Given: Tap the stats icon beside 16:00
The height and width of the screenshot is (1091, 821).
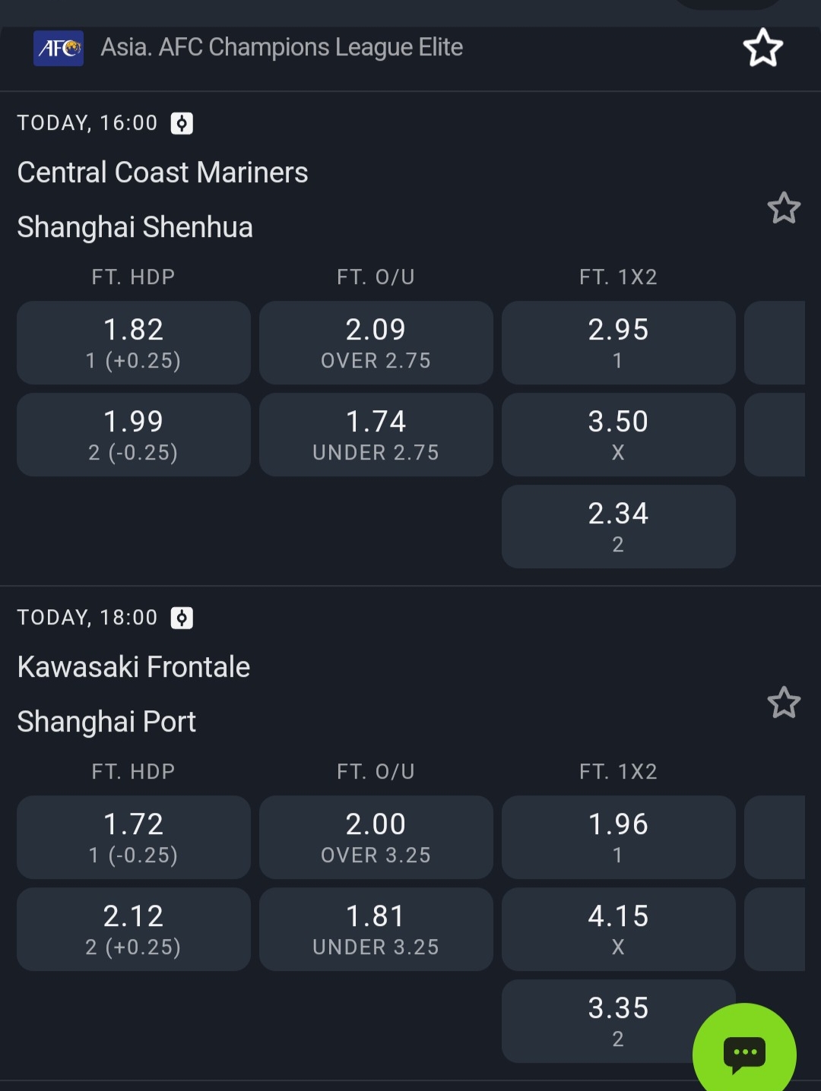Looking at the screenshot, I should 182,123.
